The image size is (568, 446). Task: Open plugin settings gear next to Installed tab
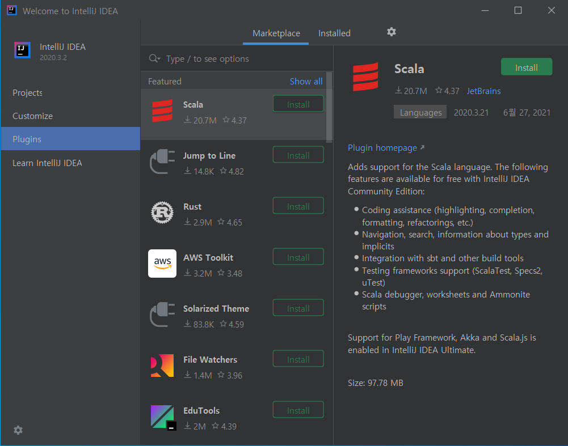tap(391, 32)
